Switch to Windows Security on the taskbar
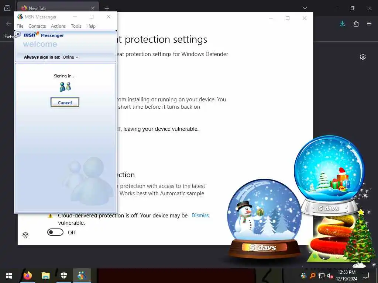The height and width of the screenshot is (283, 378). point(63,276)
